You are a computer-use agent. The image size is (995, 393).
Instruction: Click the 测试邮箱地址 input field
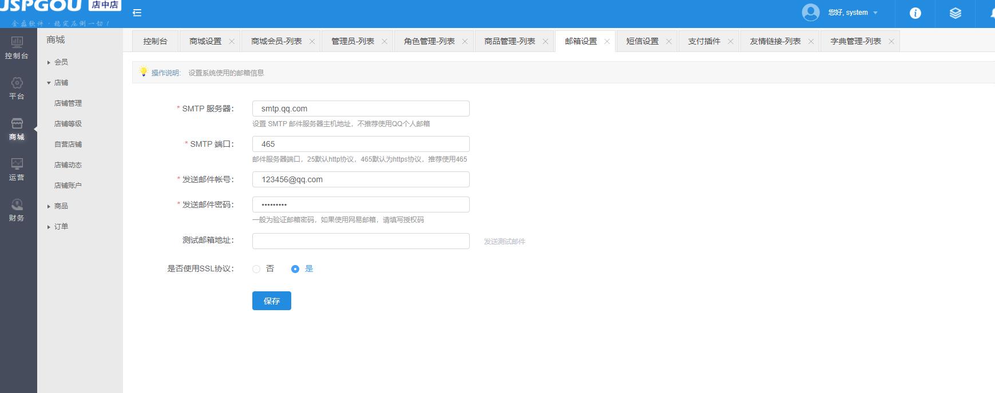(x=360, y=241)
